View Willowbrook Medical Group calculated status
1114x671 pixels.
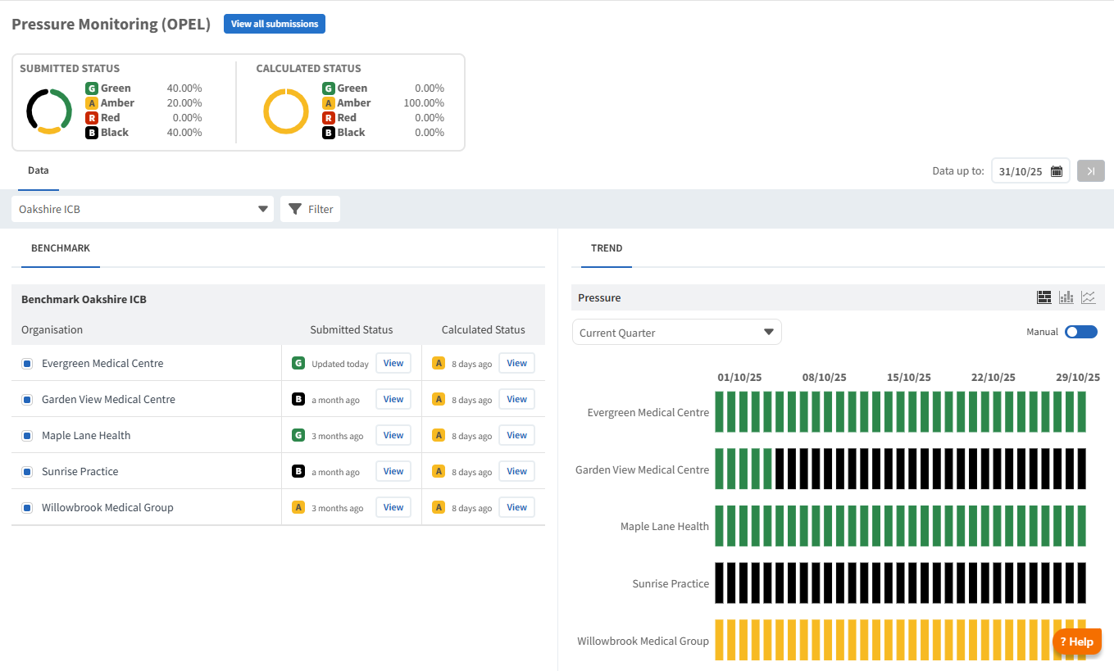tap(516, 507)
